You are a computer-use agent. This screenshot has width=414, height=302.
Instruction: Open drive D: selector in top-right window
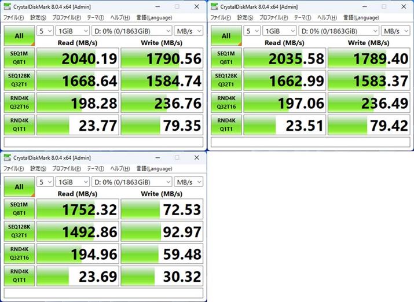point(339,31)
